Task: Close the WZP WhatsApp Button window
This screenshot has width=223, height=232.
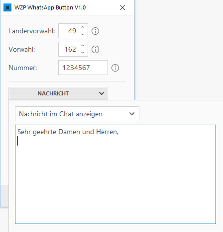Action: click(122, 7)
